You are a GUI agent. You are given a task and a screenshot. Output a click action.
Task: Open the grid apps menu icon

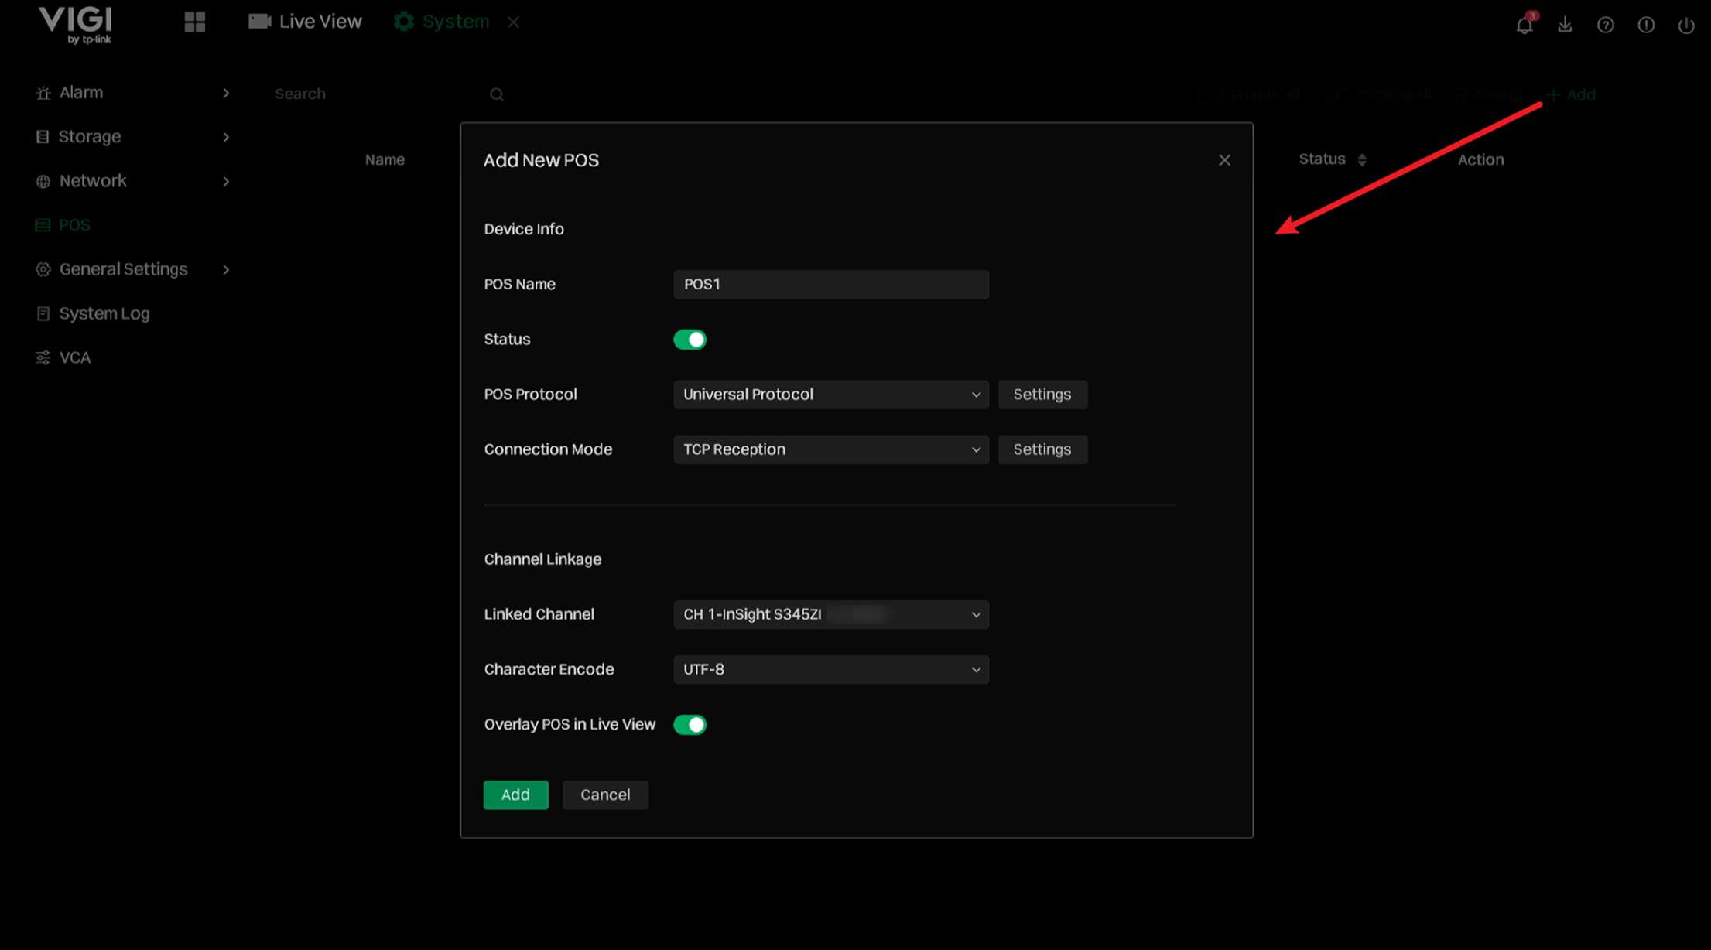tap(195, 22)
